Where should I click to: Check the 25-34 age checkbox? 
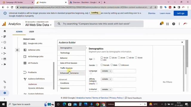point(110,57)
